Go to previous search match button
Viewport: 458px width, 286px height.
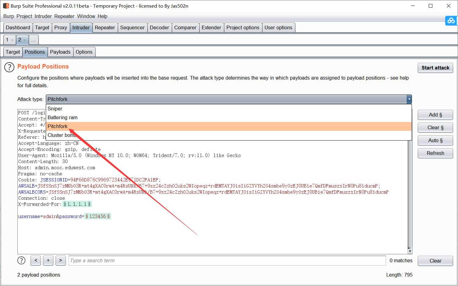[36, 260]
